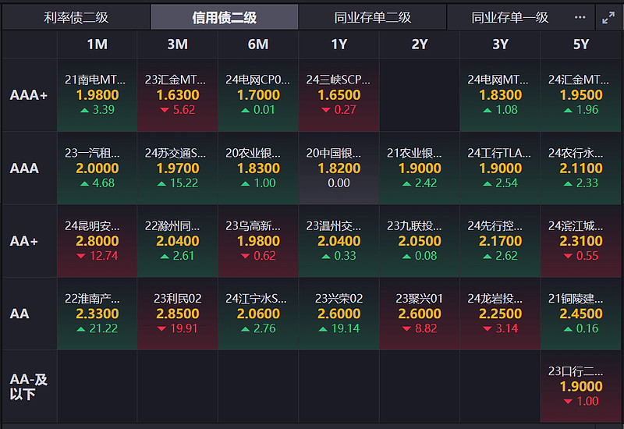Open the 24苏交通S... bond cell at 1.9700
Image resolution: width=624 pixels, height=429 pixels.
[x=178, y=168]
